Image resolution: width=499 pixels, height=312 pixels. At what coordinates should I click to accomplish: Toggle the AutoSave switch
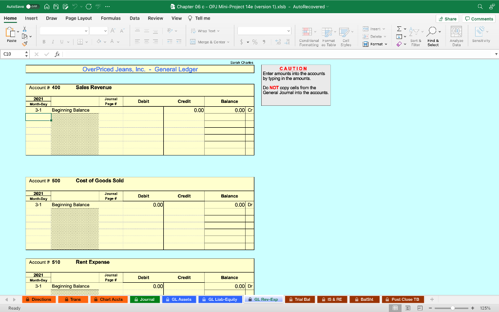click(x=32, y=7)
